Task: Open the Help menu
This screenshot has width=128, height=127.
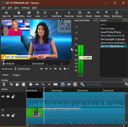Action: 34,8
